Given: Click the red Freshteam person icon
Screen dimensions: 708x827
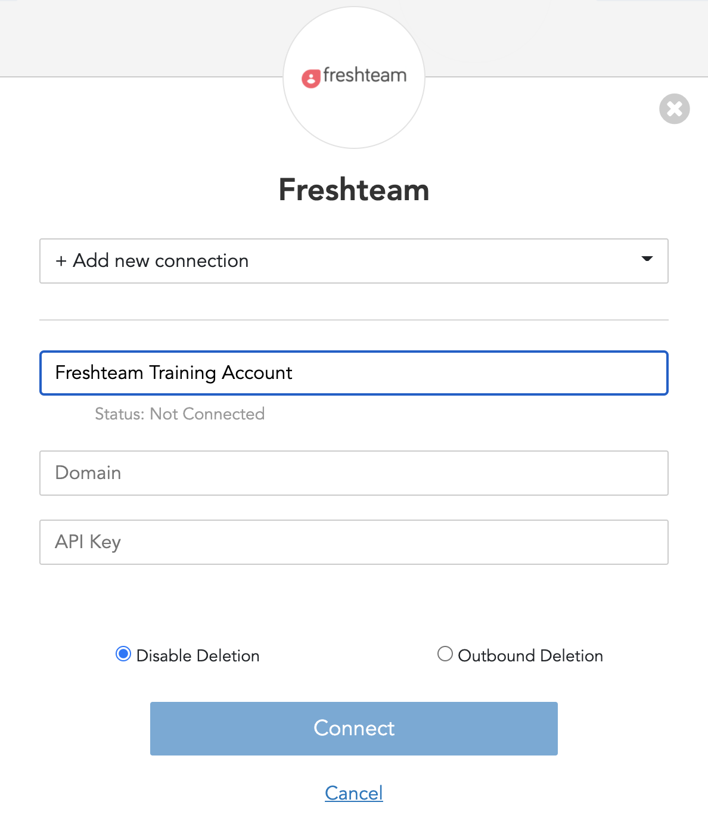Looking at the screenshot, I should [x=310, y=79].
